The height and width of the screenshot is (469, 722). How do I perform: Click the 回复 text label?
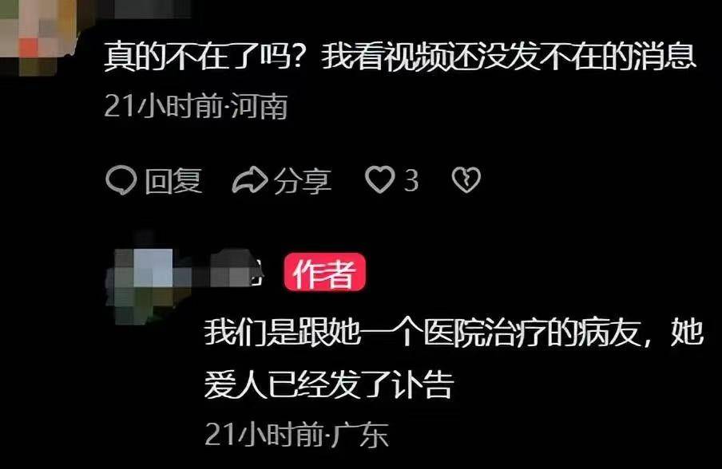(x=173, y=181)
